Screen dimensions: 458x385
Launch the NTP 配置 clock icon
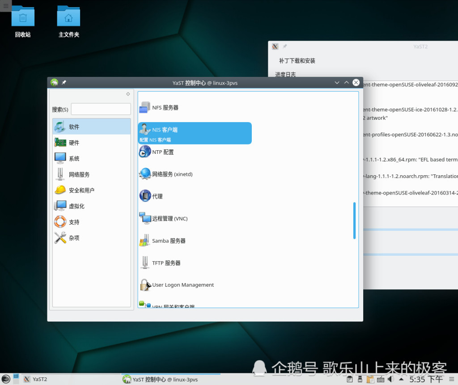(x=145, y=152)
